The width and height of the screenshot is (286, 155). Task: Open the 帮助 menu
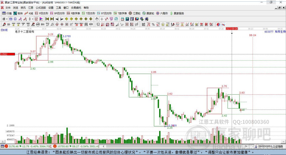86,8
